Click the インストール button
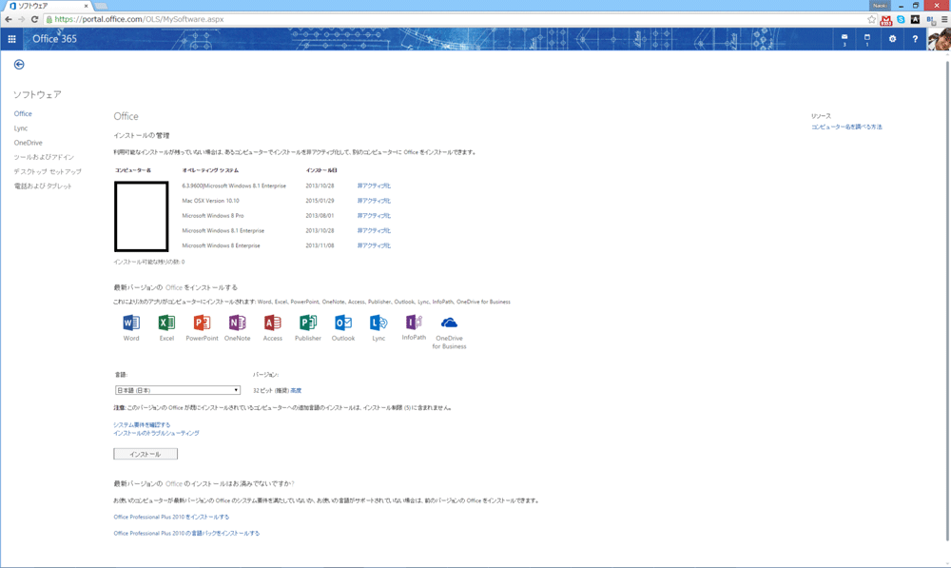Viewport: 951px width, 568px height. (x=146, y=454)
